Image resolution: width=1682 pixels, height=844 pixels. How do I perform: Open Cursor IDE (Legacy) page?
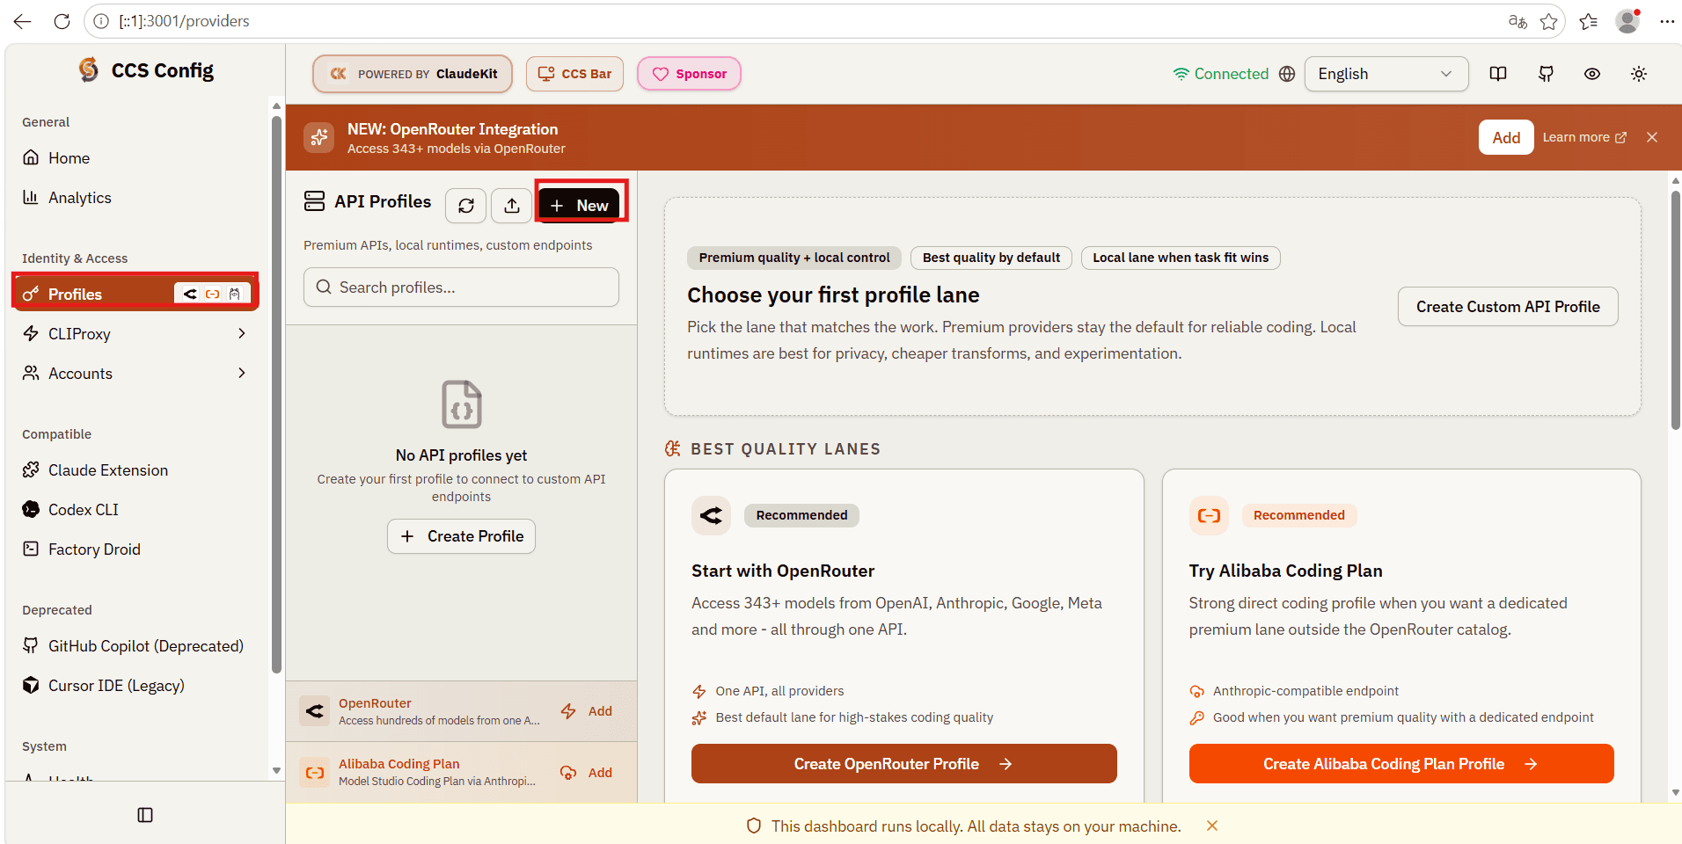[135, 686]
